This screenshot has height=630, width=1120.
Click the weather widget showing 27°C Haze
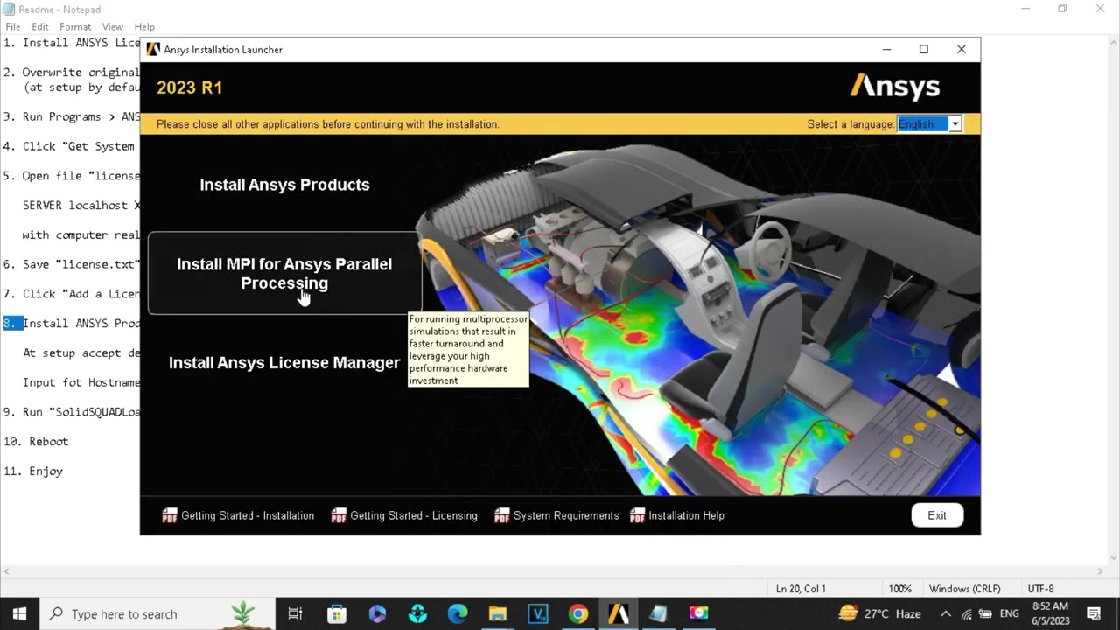click(879, 613)
